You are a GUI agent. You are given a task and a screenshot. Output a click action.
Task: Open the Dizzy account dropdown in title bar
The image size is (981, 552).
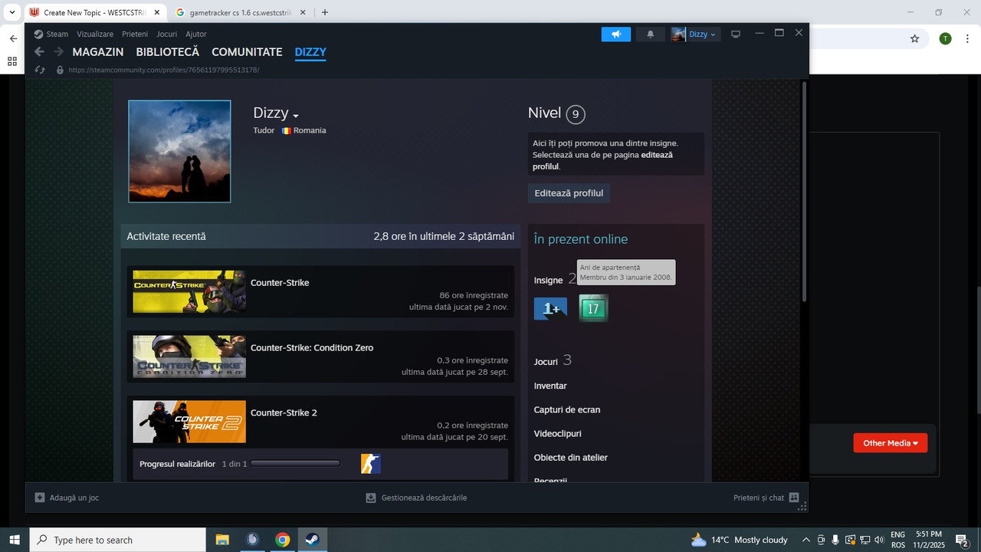[x=695, y=34]
